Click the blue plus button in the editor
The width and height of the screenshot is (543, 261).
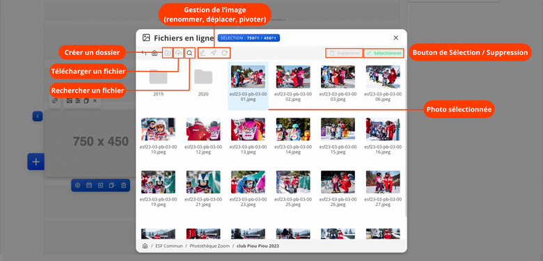36,161
